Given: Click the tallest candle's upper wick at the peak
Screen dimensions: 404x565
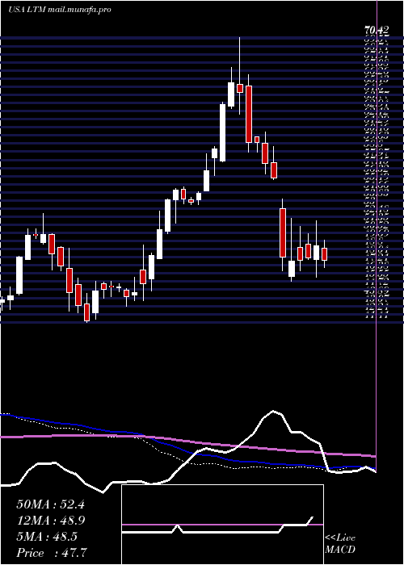Looking at the screenshot, I should [x=239, y=61].
